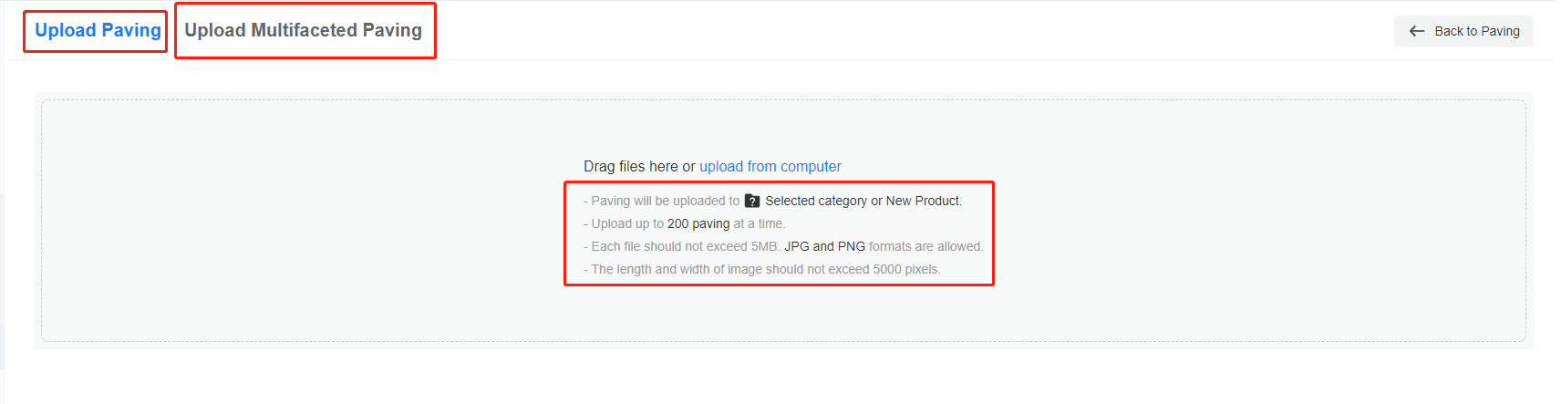This screenshot has width=1561, height=404.
Task: Click the "Paving will be uploaded to" text
Action: [x=665, y=202]
